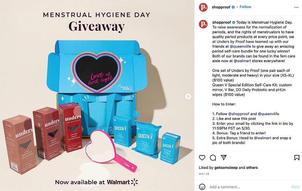The width and height of the screenshot is (302, 191).
Task: Open the three-dot more options menu
Action: (x=296, y=7)
